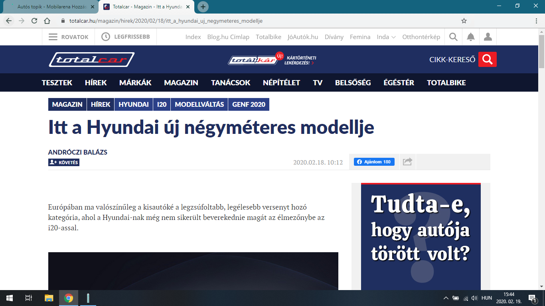The width and height of the screenshot is (545, 306).
Task: Click the Facebook Ajánlom 180 button
Action: pos(374,162)
